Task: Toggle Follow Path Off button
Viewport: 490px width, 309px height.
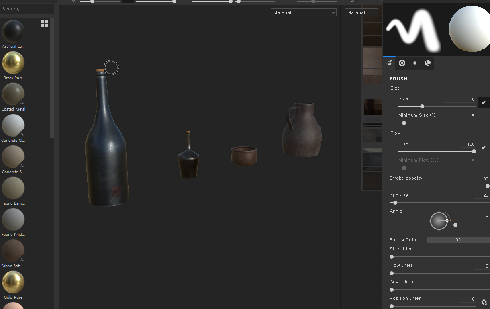Action: (x=458, y=240)
